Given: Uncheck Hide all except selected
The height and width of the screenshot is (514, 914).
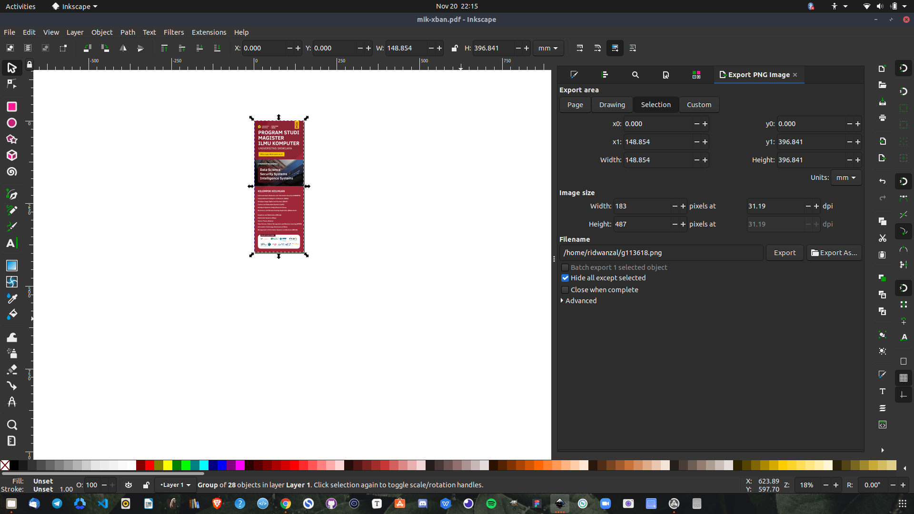Looking at the screenshot, I should [565, 278].
